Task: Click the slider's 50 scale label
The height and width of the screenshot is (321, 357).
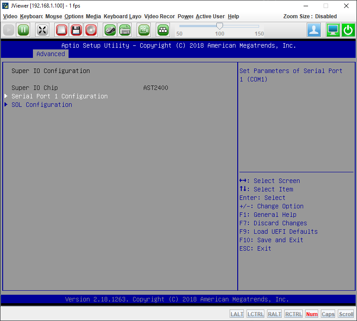Action: pos(179,34)
